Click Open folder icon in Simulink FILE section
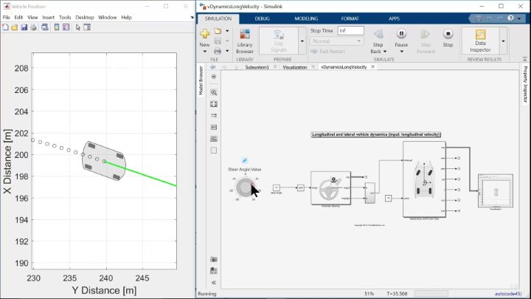 click(x=218, y=31)
